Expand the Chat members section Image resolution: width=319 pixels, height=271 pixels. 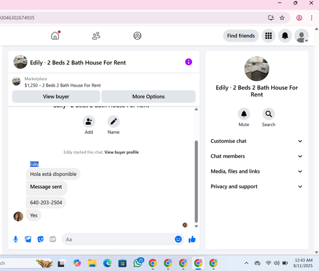coord(256,156)
